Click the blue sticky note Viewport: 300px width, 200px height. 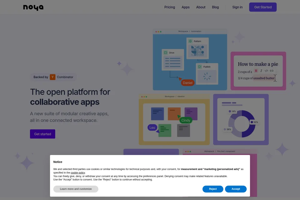(157, 114)
